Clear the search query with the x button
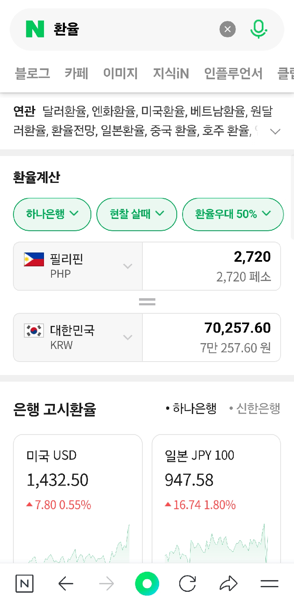 (x=227, y=29)
